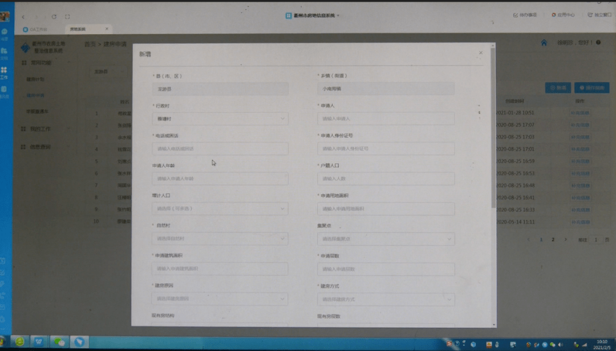
Task: Expand the 行政村 dropdown
Action: [220, 119]
